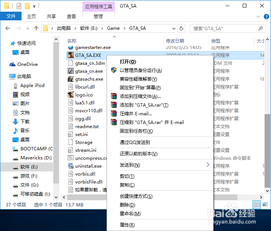Screen dimensions: 271x231
Task: Open the customize quick access toolbar dropdown
Action: (x=34, y=6)
